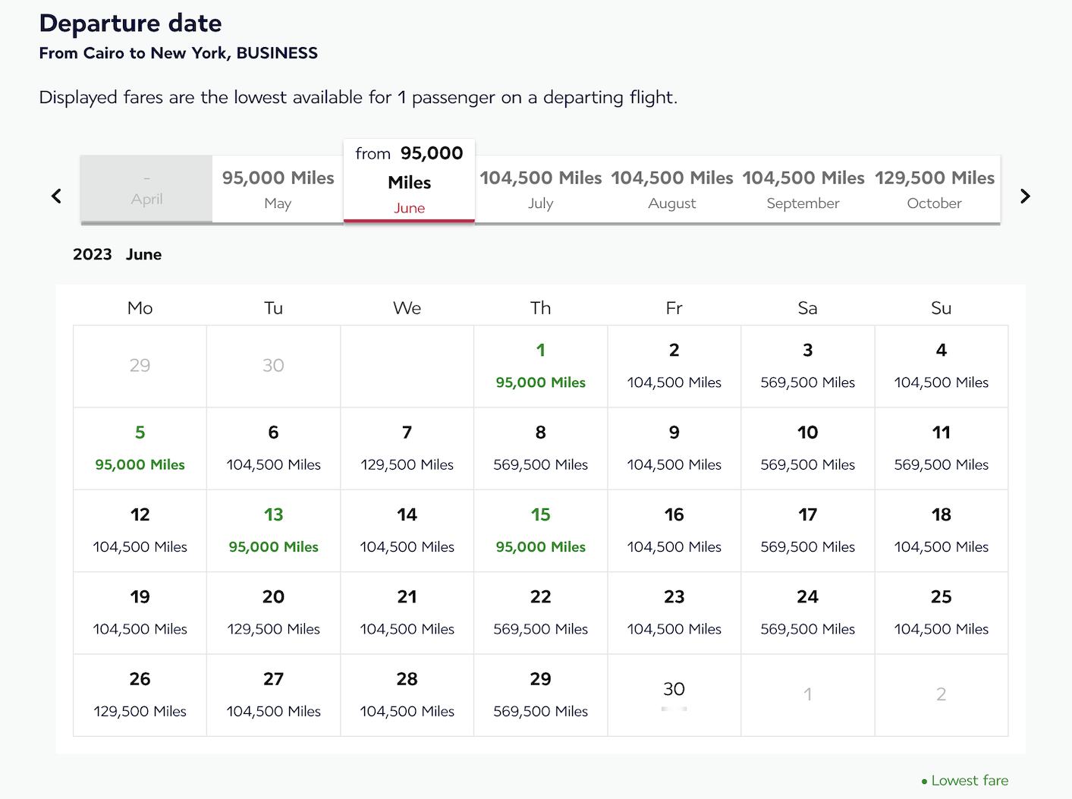1072x799 pixels.
Task: Open the August fares tab
Action: click(x=671, y=188)
